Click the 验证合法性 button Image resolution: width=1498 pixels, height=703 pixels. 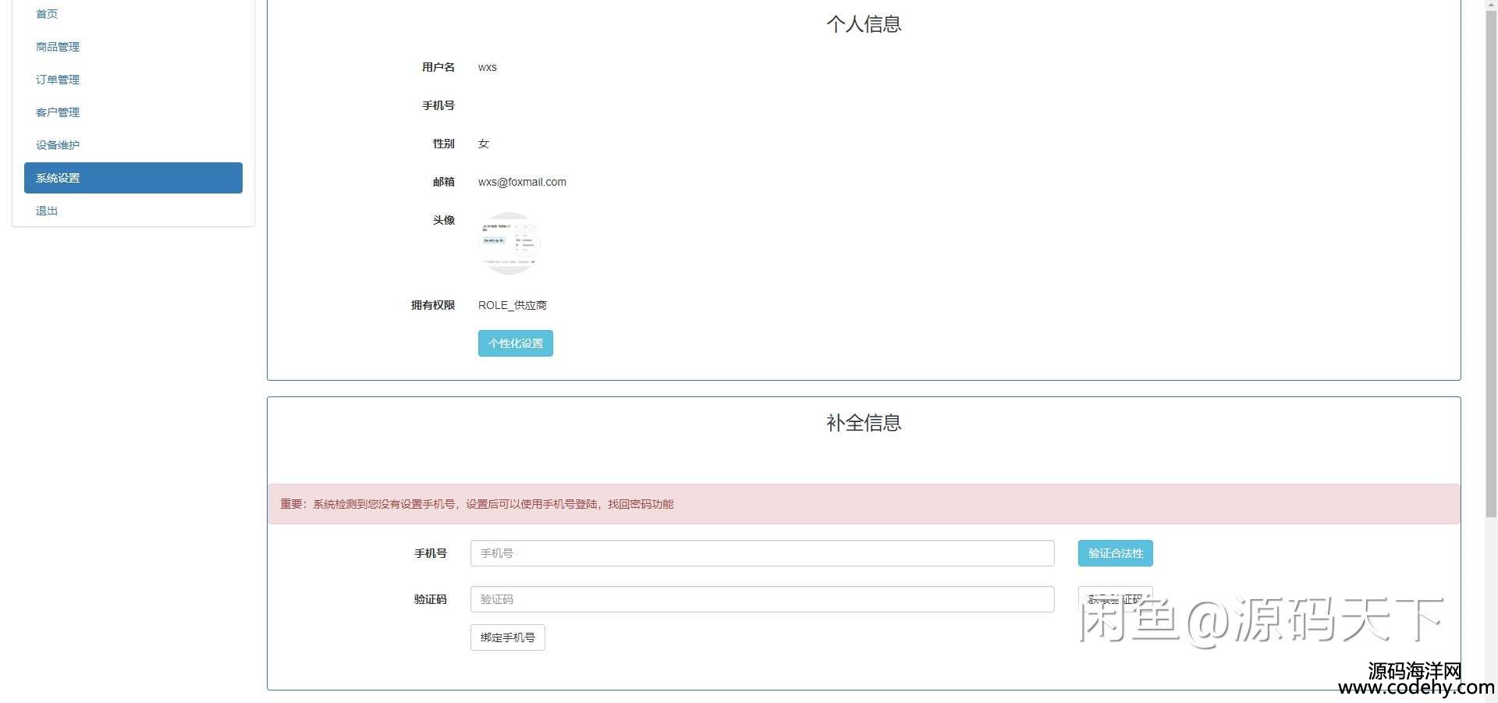[1116, 553]
